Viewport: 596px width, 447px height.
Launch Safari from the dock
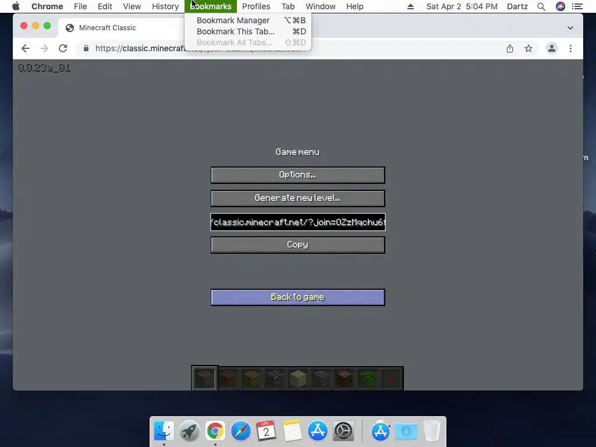pos(240,431)
